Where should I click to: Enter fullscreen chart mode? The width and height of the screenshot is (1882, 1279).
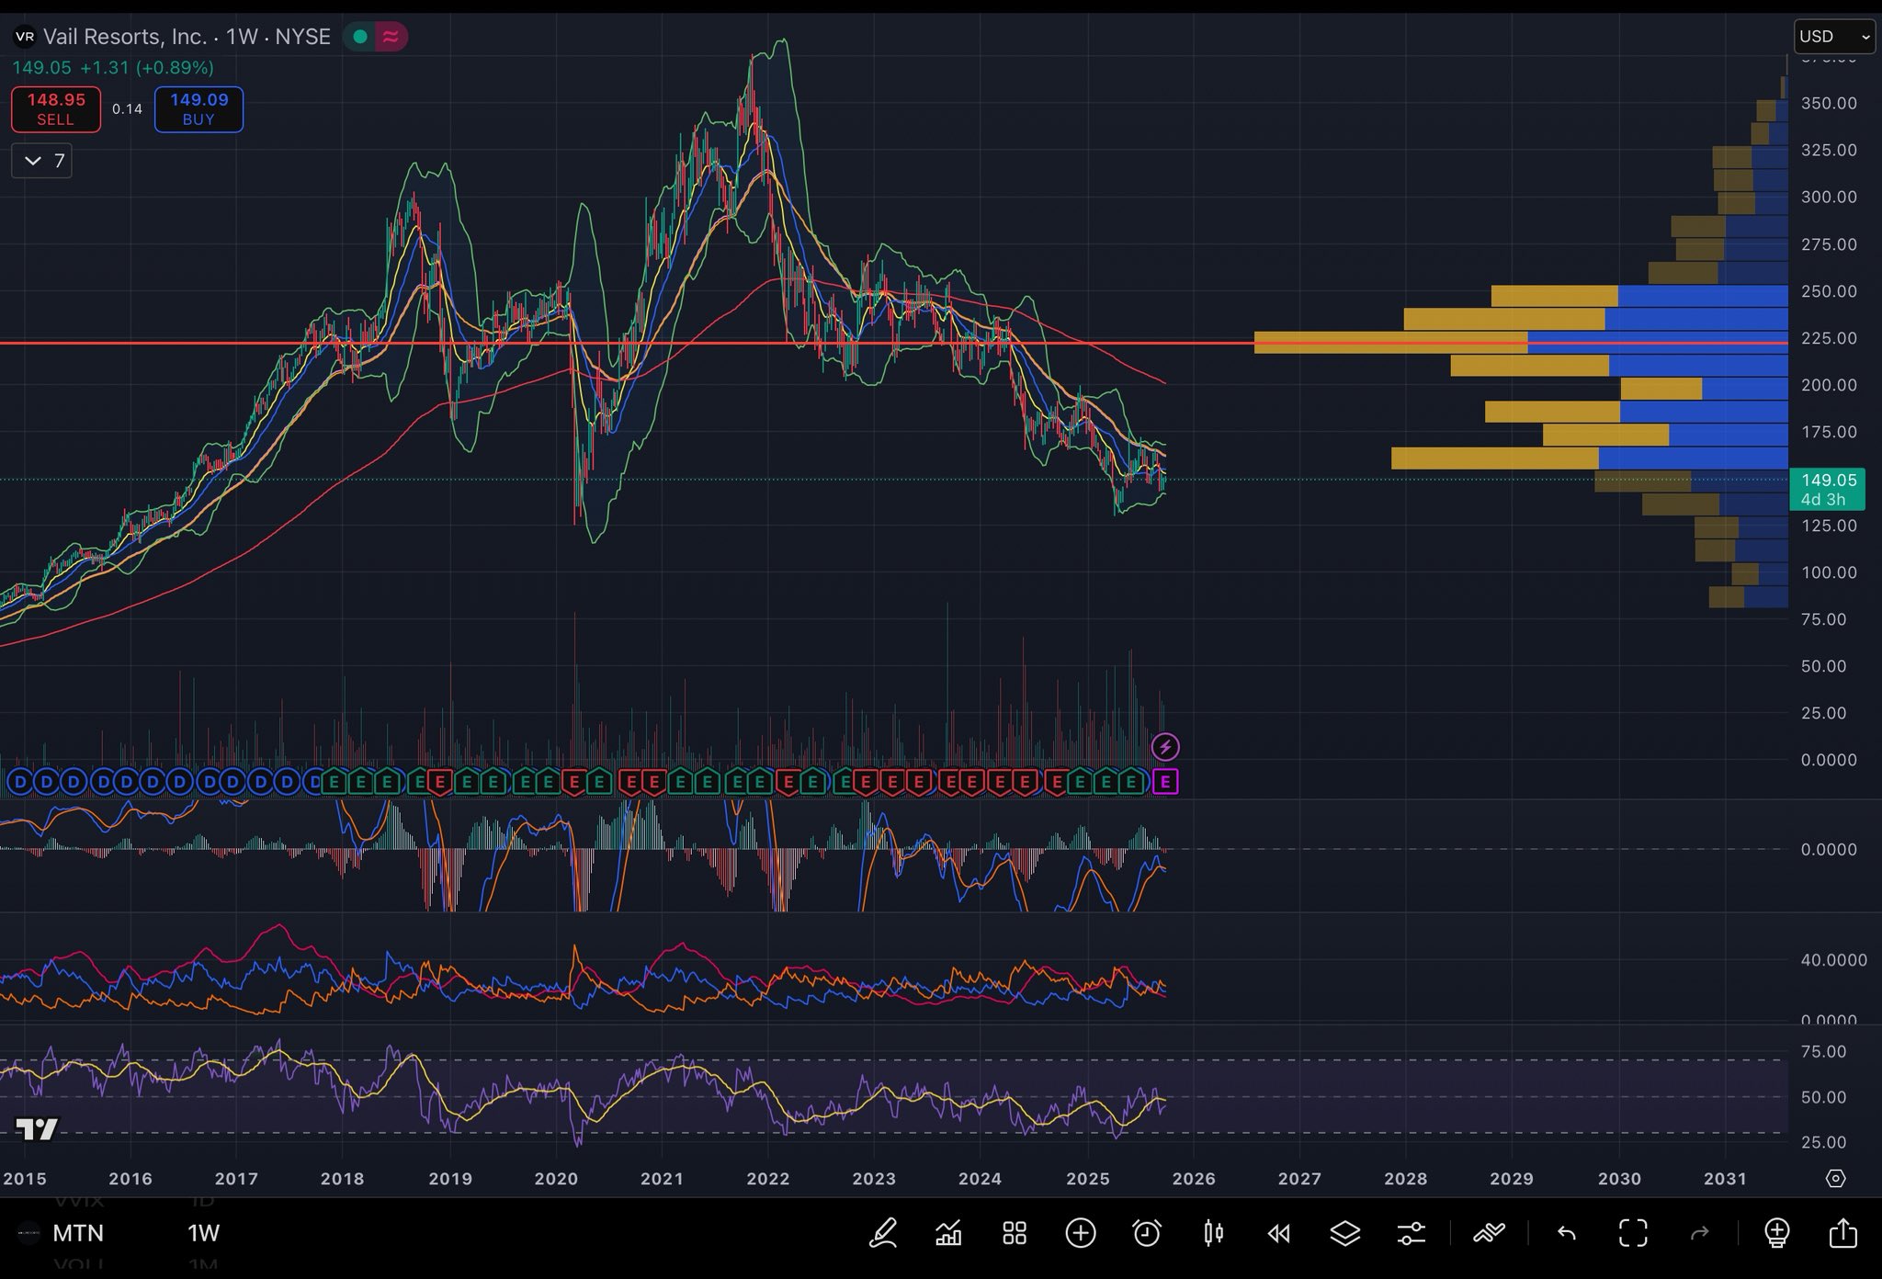coord(1633,1233)
